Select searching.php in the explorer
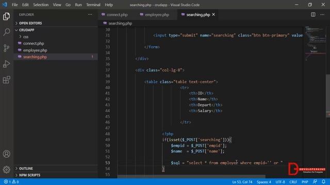Viewport: 330px width, 185px height. [x=35, y=57]
